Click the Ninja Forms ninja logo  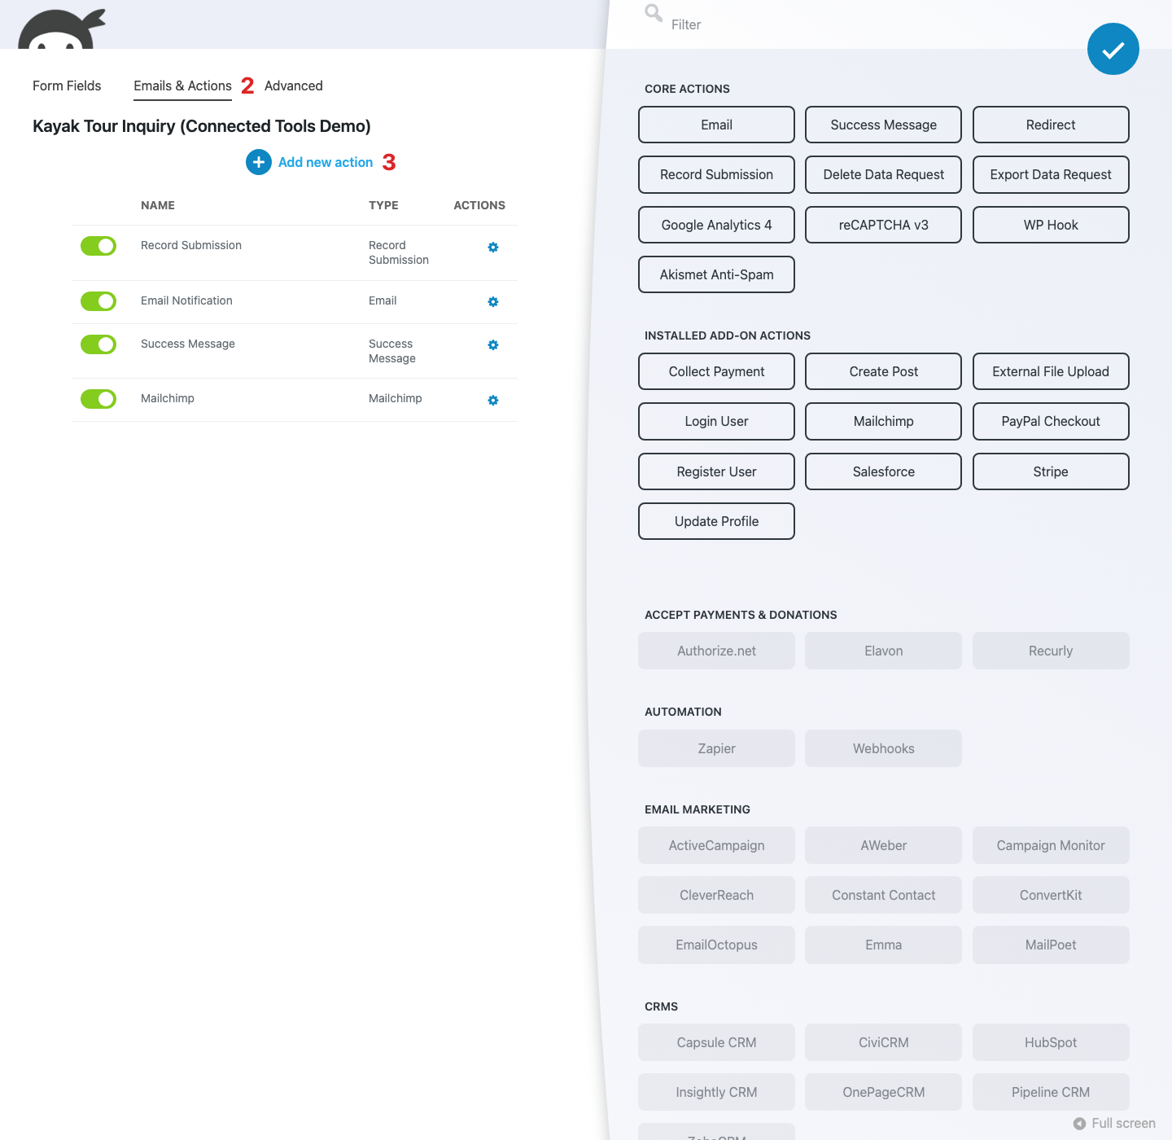click(62, 29)
